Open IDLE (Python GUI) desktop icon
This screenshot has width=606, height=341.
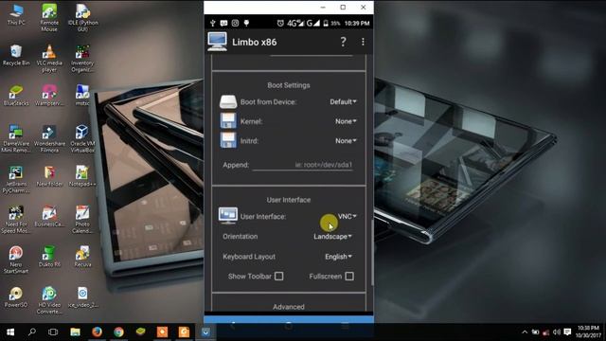click(x=82, y=17)
